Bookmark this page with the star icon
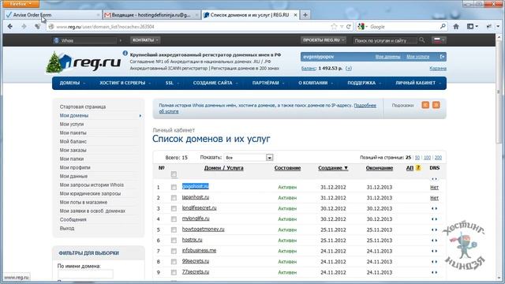Viewport: 505px width, 284px height. 334,26
